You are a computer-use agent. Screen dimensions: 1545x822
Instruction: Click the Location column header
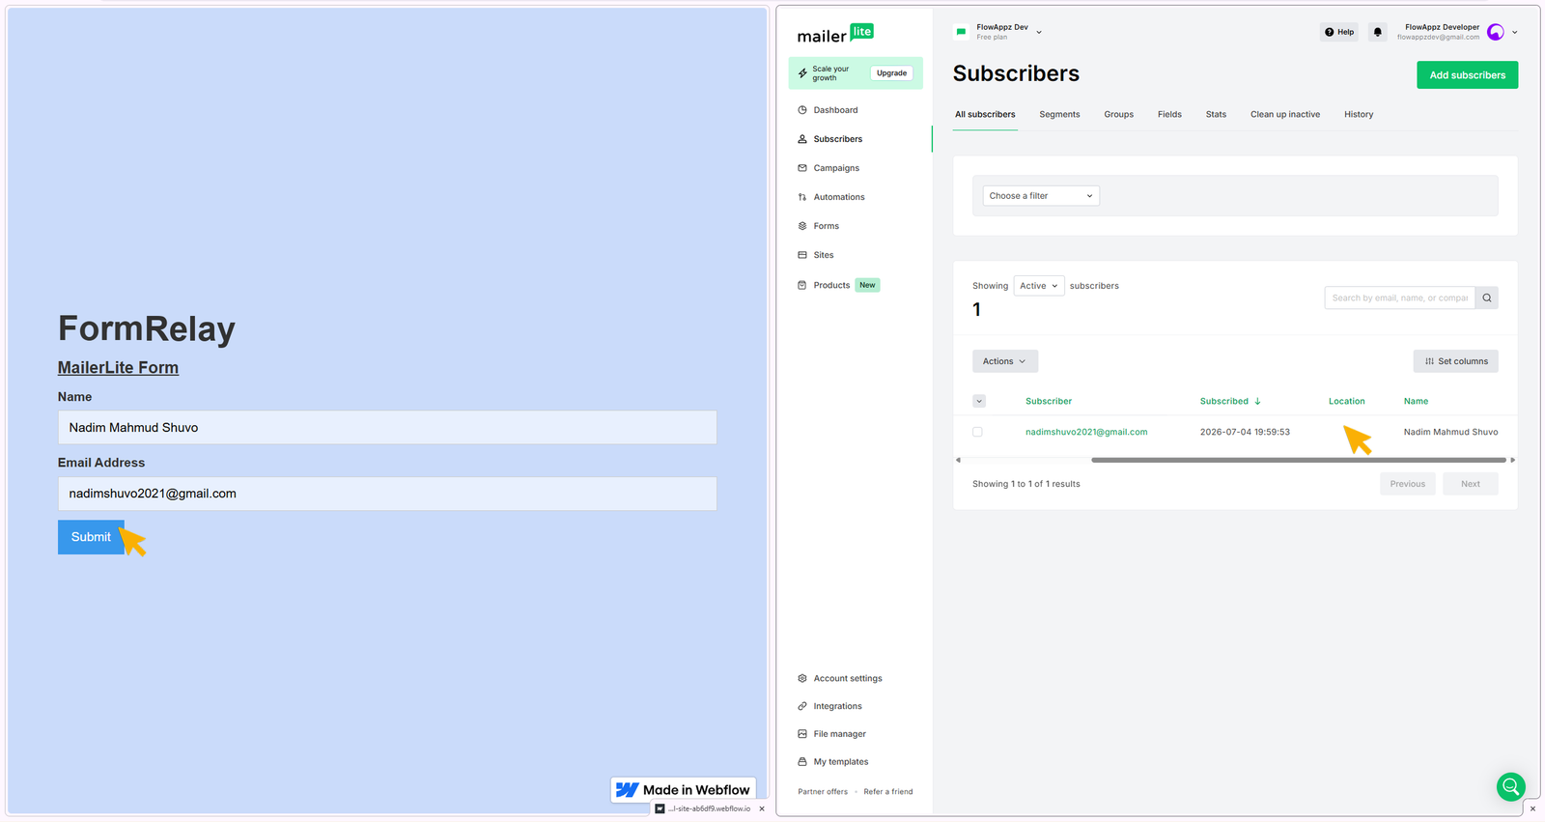pos(1346,401)
